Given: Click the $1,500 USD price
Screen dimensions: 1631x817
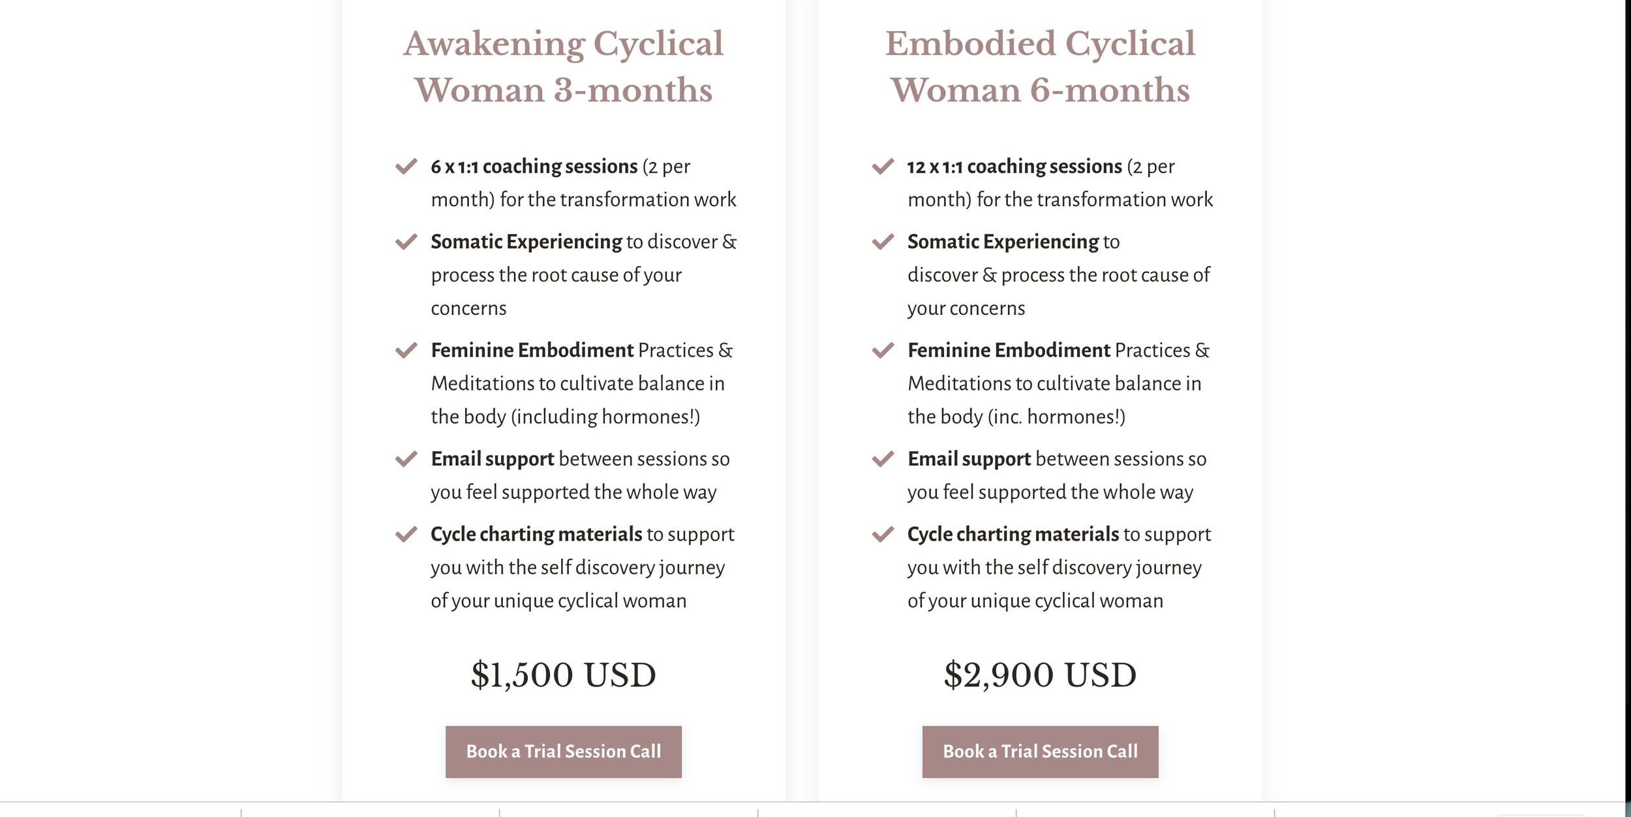Looking at the screenshot, I should pos(563,675).
